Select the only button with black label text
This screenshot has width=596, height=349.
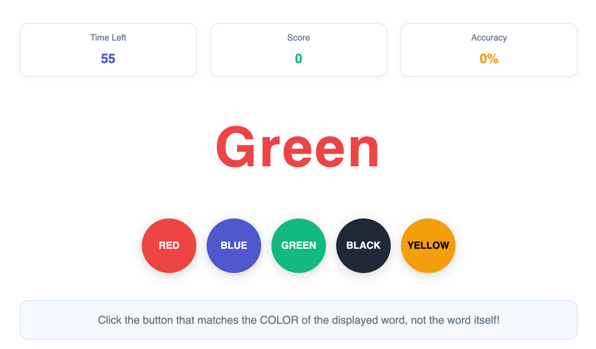point(428,245)
